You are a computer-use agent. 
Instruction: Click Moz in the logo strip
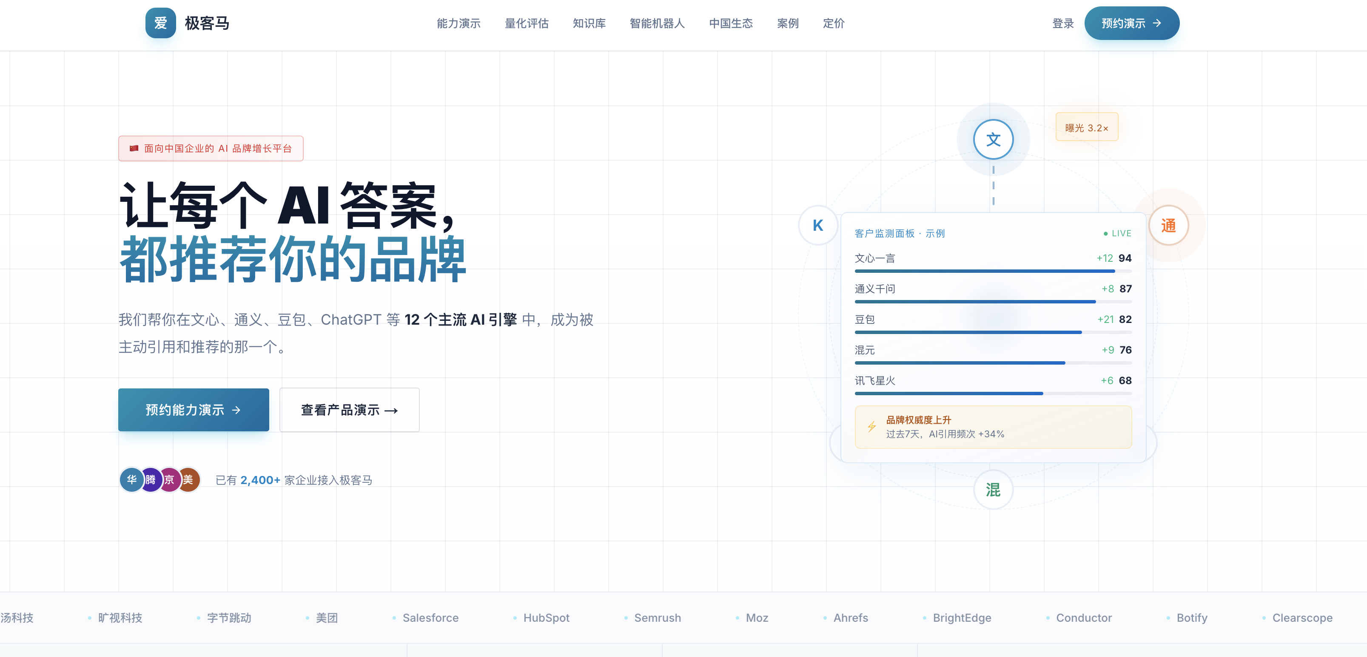click(x=757, y=618)
